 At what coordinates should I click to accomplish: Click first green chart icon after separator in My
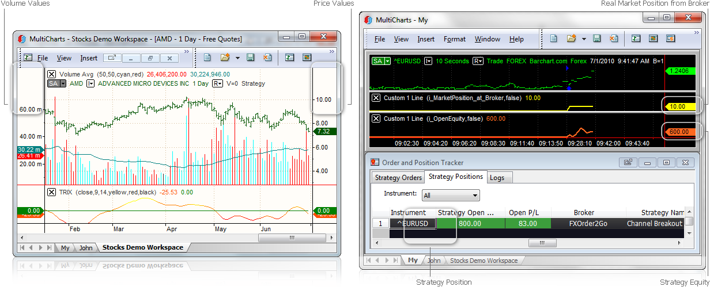(x=636, y=39)
